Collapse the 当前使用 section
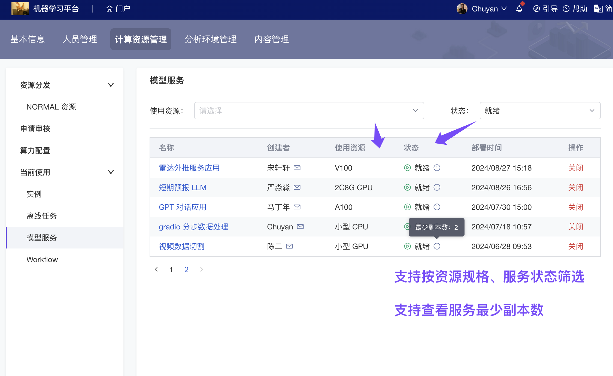 (111, 172)
